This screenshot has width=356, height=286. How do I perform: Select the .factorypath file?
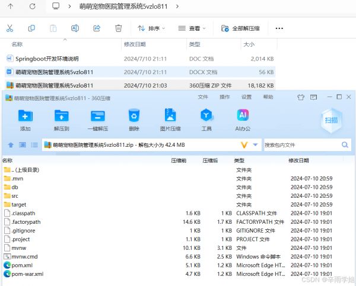(23, 222)
